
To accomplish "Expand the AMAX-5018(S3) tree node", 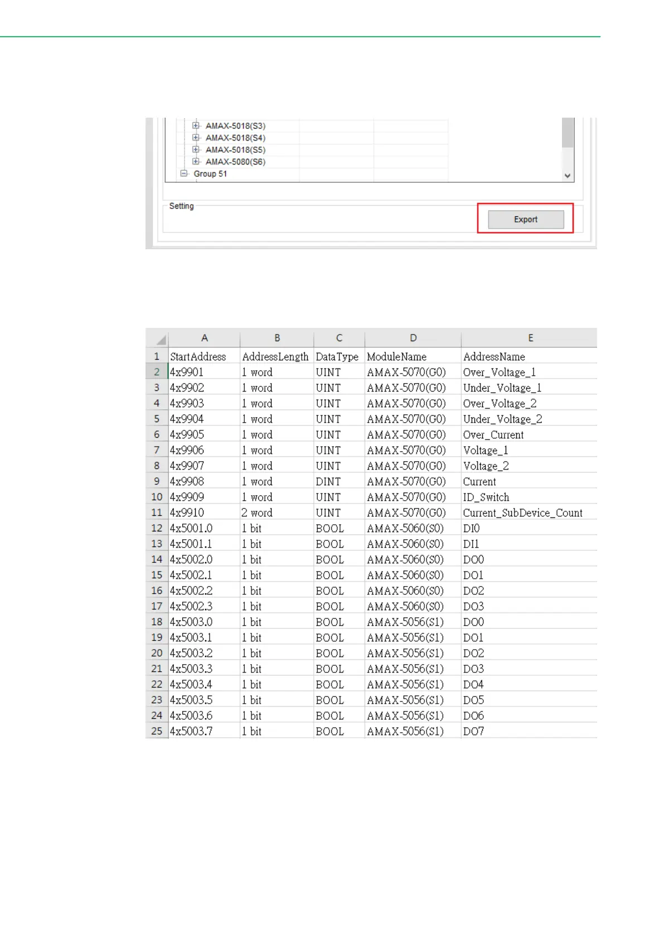I will pos(196,125).
